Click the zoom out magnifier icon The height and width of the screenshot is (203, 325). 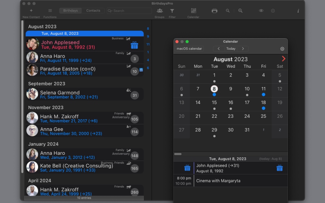[227, 11]
